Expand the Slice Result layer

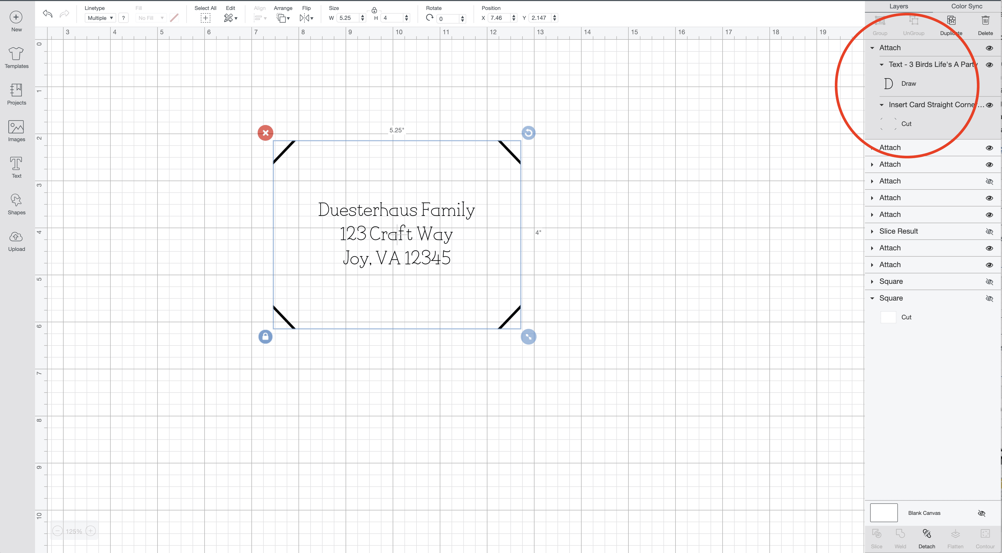pyautogui.click(x=872, y=232)
